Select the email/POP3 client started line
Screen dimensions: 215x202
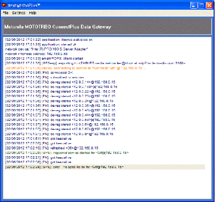44,59
